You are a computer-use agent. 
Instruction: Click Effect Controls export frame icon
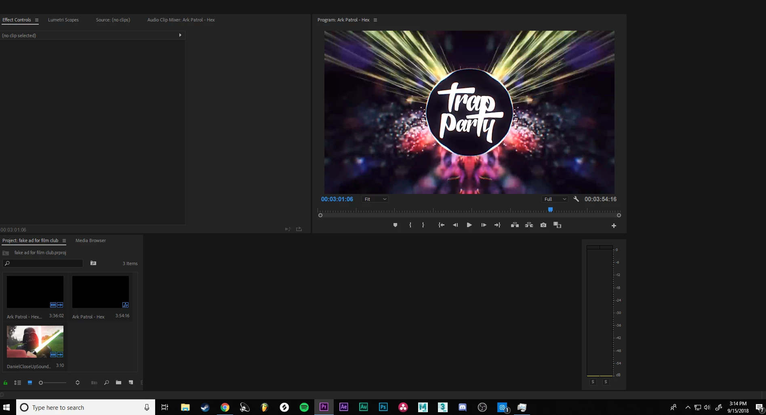[299, 229]
